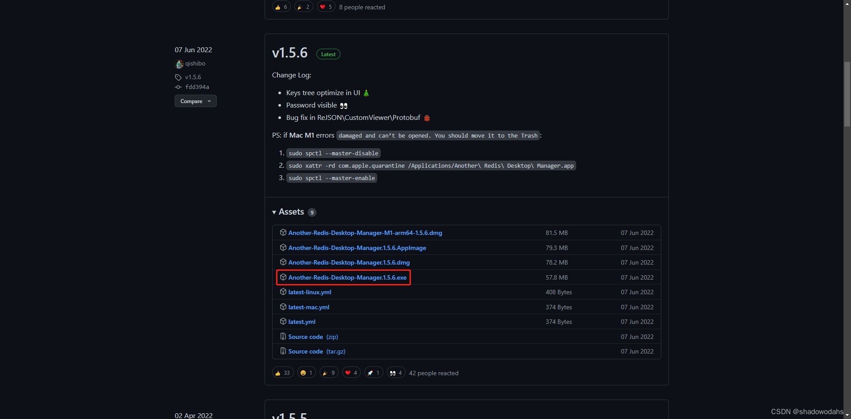Open latest-linux.yml asset

[310, 292]
